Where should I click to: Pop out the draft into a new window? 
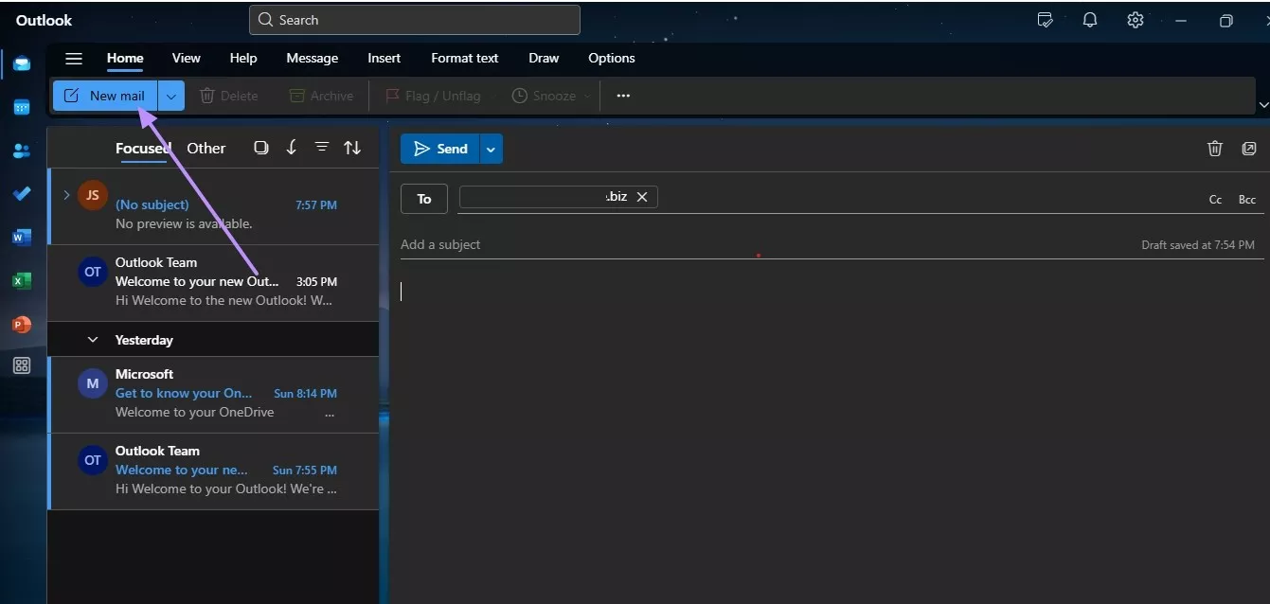(x=1249, y=148)
